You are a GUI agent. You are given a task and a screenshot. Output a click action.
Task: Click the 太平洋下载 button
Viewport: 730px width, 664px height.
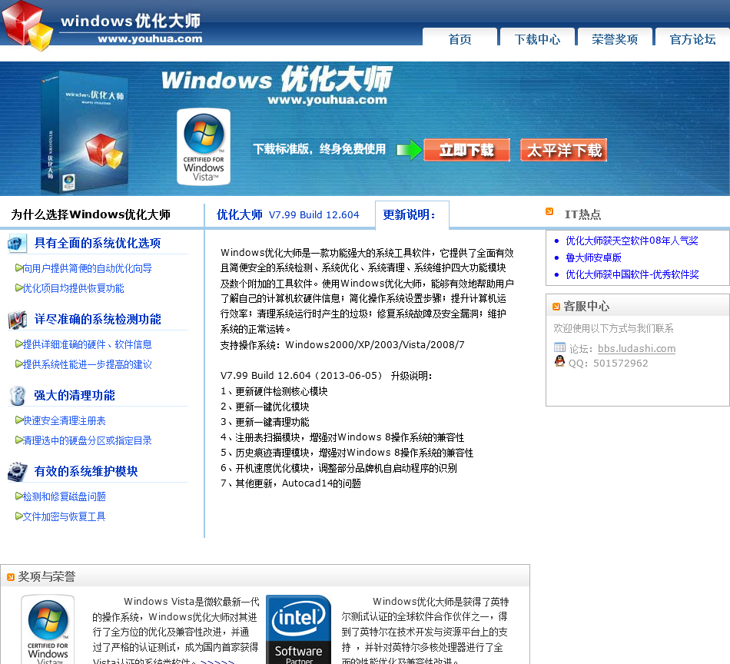pos(564,150)
